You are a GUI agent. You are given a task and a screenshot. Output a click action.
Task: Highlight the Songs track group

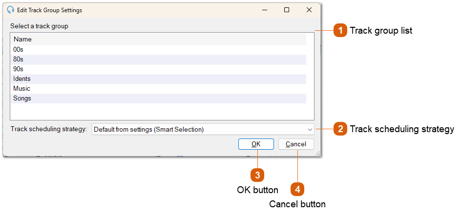pyautogui.click(x=22, y=98)
